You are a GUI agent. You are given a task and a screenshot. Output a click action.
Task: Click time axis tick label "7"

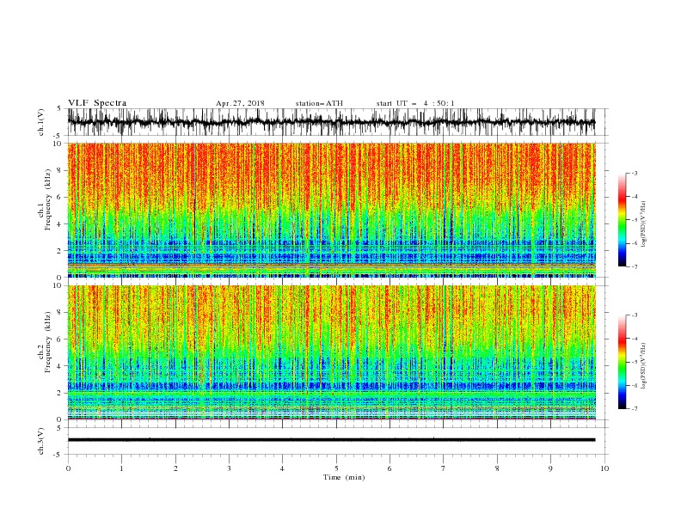[444, 468]
